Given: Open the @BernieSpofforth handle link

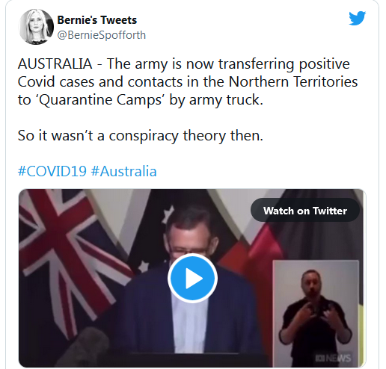Looking at the screenshot, I should 102,35.
